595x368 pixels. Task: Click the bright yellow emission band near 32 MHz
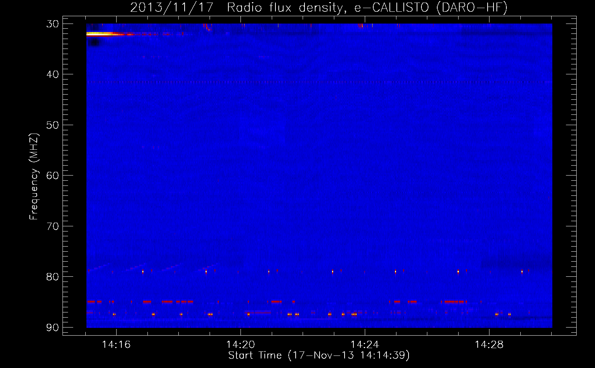105,34
